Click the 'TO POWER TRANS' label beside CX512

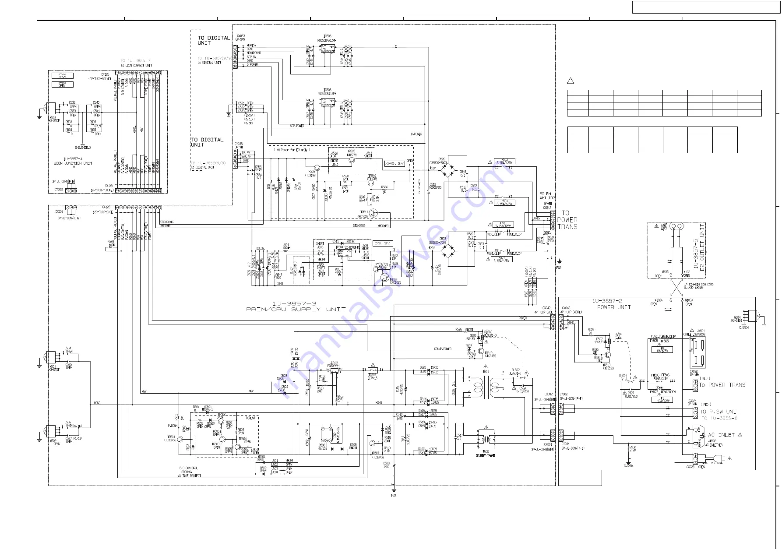pos(567,220)
